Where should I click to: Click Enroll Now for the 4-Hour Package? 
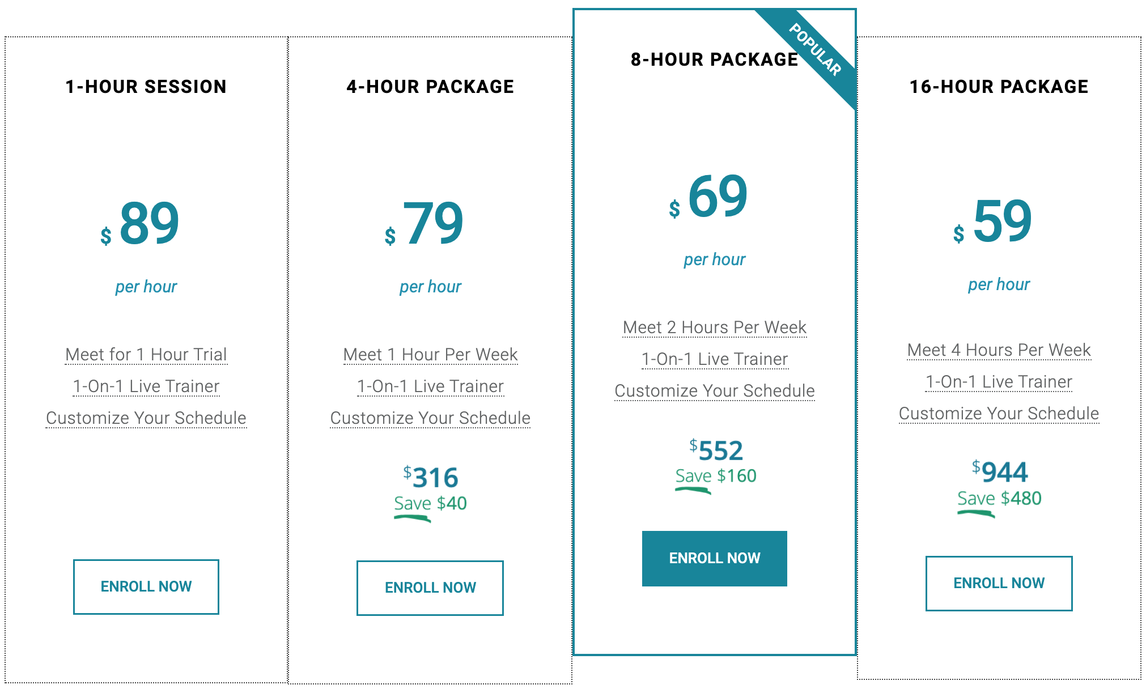point(430,588)
